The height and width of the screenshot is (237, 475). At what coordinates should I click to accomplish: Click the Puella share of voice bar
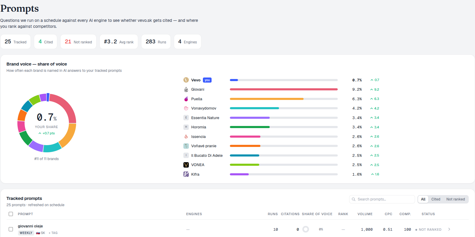(x=284, y=99)
